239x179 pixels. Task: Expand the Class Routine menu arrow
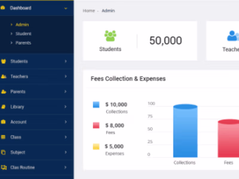(x=65, y=167)
